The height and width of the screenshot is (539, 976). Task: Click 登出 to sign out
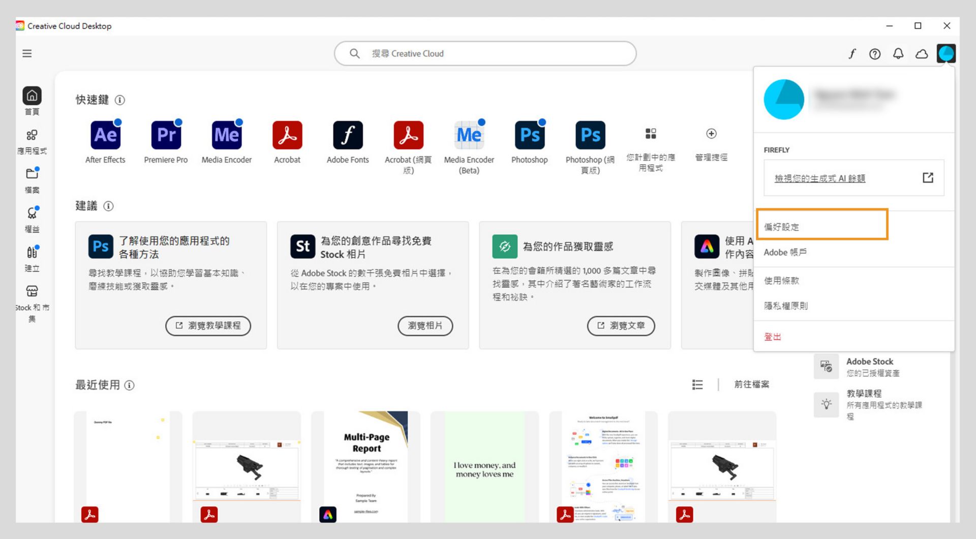[773, 337]
